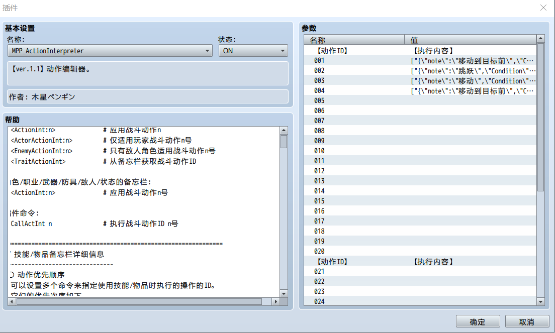Screen dimensions: 555x333
Task: Click the first 【动作ID】 header row
Action: pos(420,51)
